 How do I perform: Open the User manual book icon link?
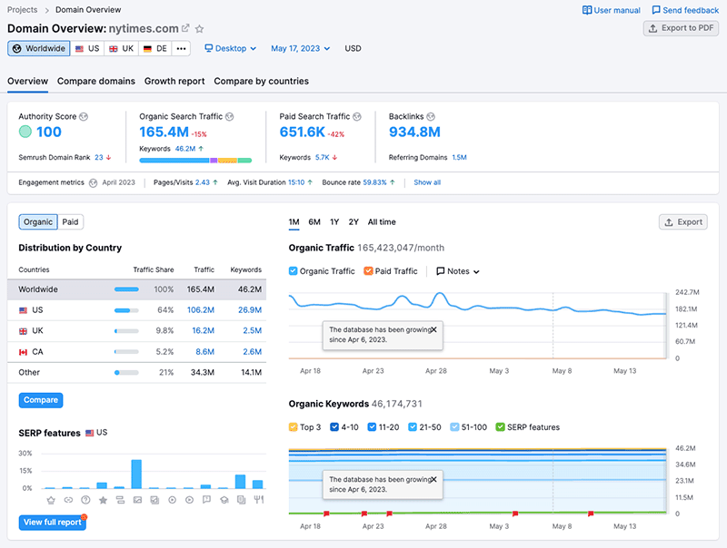[611, 10]
